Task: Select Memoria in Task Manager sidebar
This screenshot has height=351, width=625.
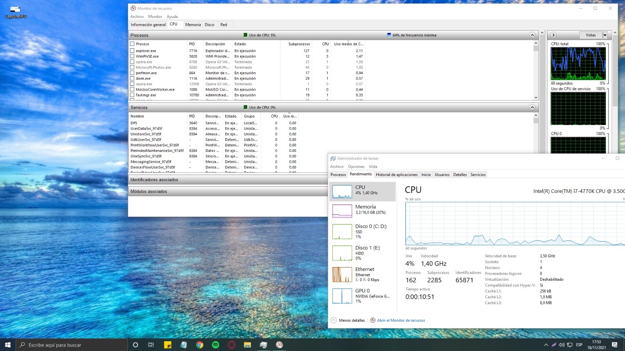Action: tap(362, 211)
